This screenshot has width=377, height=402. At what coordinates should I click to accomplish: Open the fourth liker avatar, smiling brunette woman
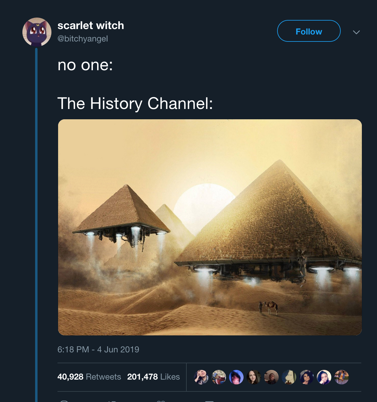pos(254,377)
